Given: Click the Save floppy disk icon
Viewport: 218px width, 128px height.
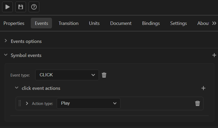Looking at the screenshot, I should click(21, 7).
